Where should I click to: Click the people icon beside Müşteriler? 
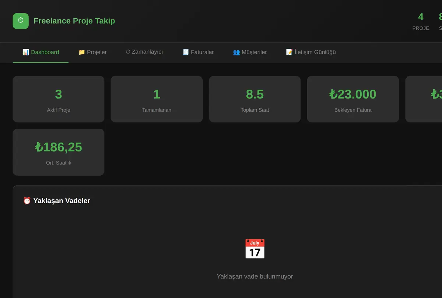(x=236, y=52)
